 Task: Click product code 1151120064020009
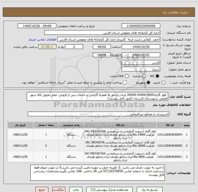tap(170, 146)
